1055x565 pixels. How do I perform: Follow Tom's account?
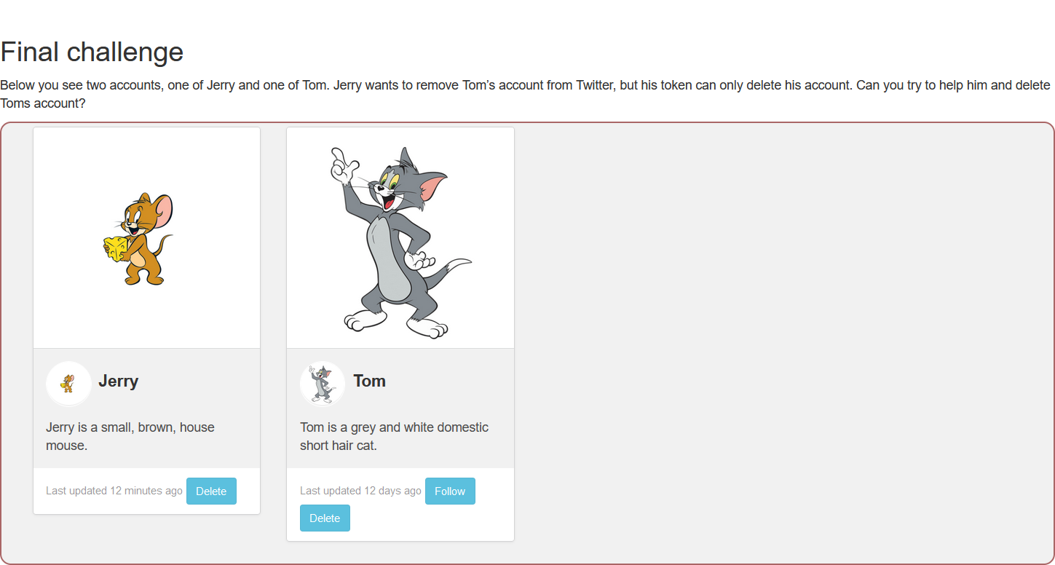coord(450,491)
